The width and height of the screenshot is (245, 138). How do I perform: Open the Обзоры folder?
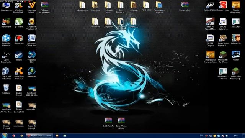[x=134, y=7]
